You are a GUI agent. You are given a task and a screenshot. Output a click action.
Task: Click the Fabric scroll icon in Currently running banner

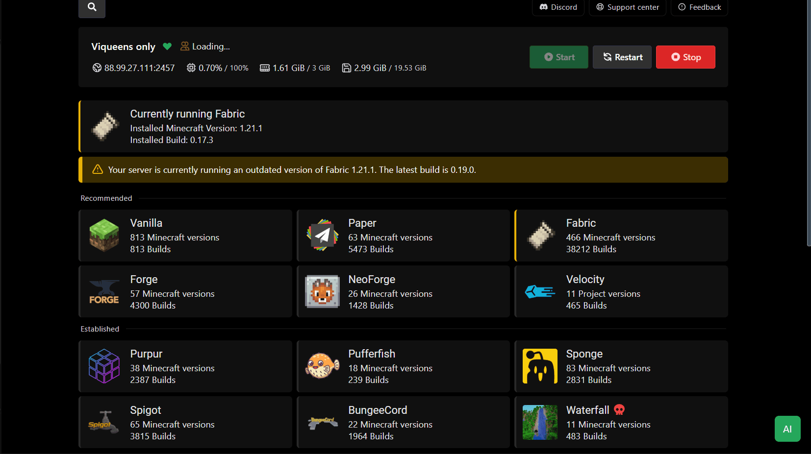[x=105, y=126]
